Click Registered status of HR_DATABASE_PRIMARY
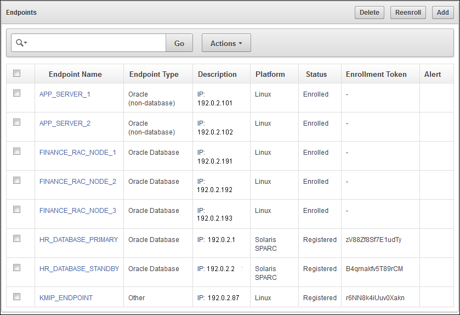The height and width of the screenshot is (315, 460). (x=320, y=240)
